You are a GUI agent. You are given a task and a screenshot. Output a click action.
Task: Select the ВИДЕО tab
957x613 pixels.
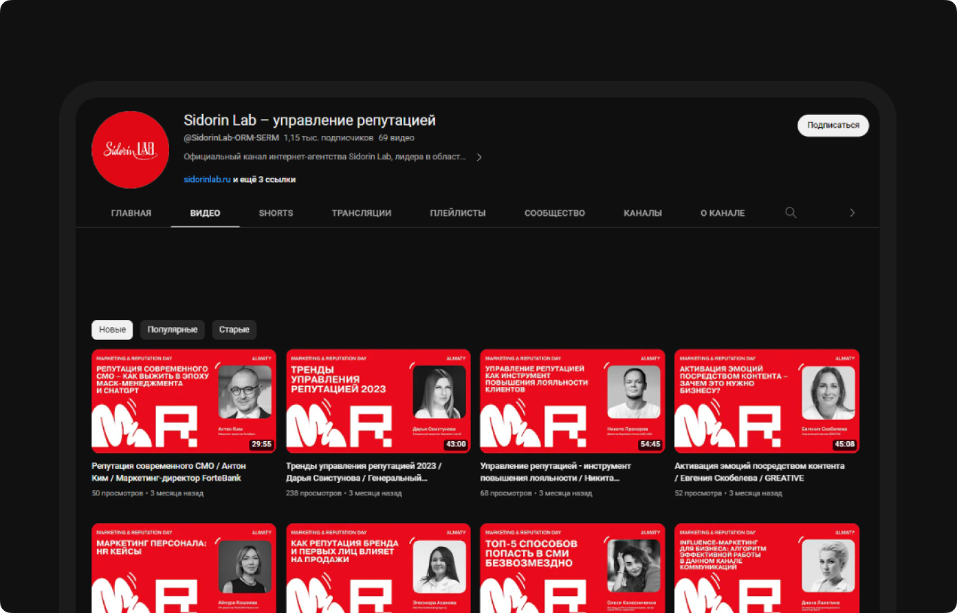pyautogui.click(x=206, y=213)
